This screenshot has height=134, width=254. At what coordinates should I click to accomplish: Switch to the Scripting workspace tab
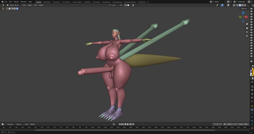[x=141, y=2]
